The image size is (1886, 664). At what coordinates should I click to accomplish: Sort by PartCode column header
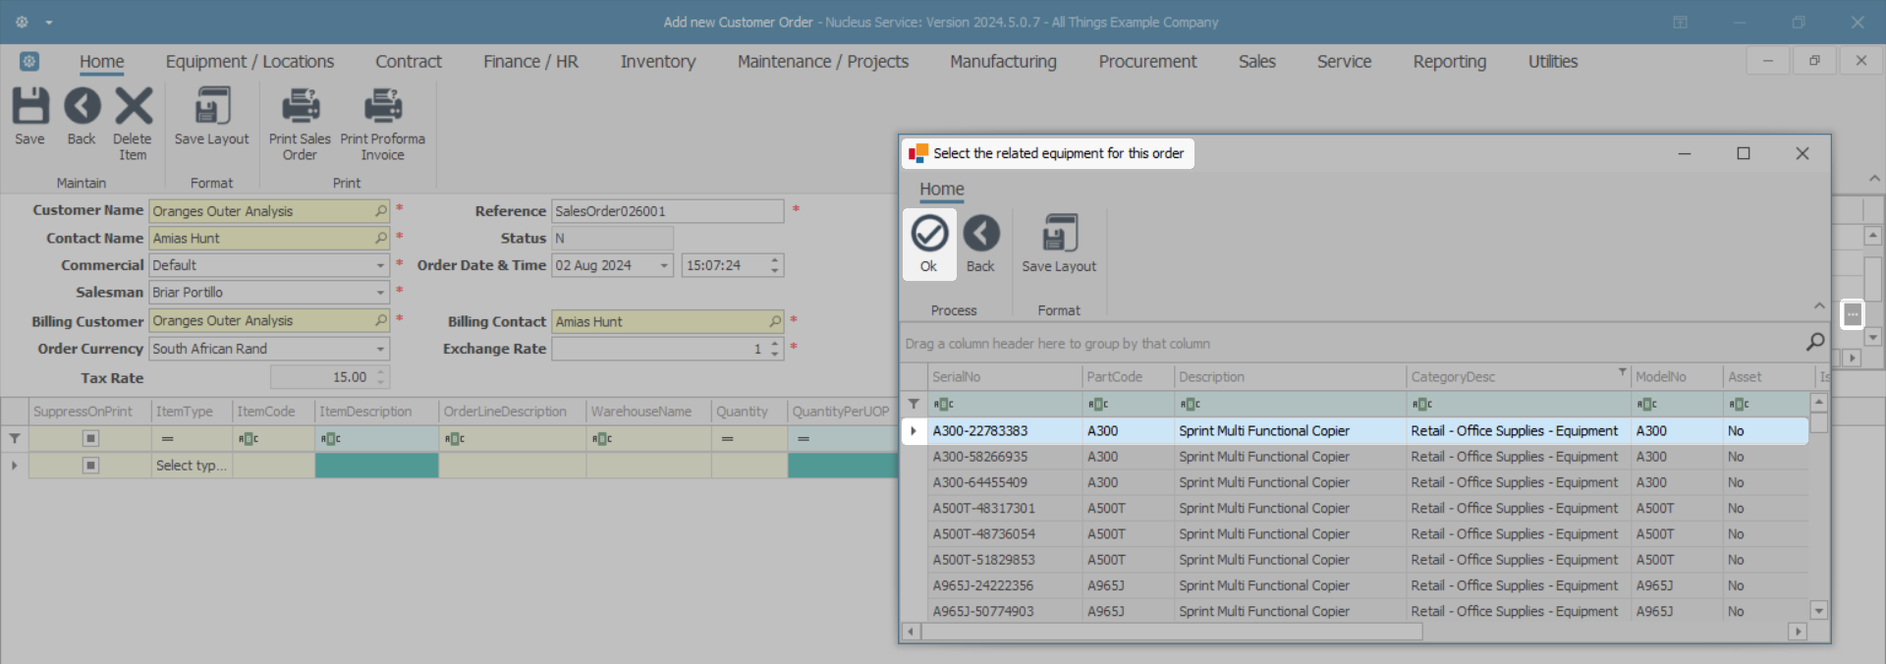(x=1128, y=376)
